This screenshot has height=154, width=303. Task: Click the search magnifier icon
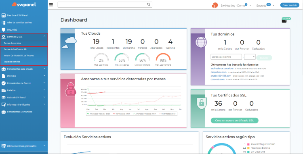pos(149,4)
